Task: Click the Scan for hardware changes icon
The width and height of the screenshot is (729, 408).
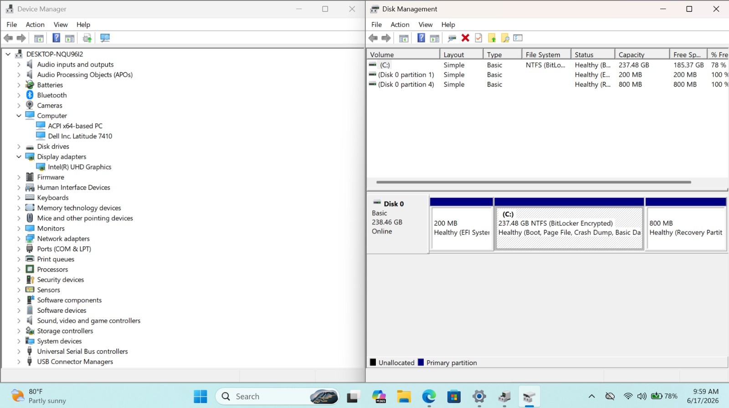Action: pos(105,38)
